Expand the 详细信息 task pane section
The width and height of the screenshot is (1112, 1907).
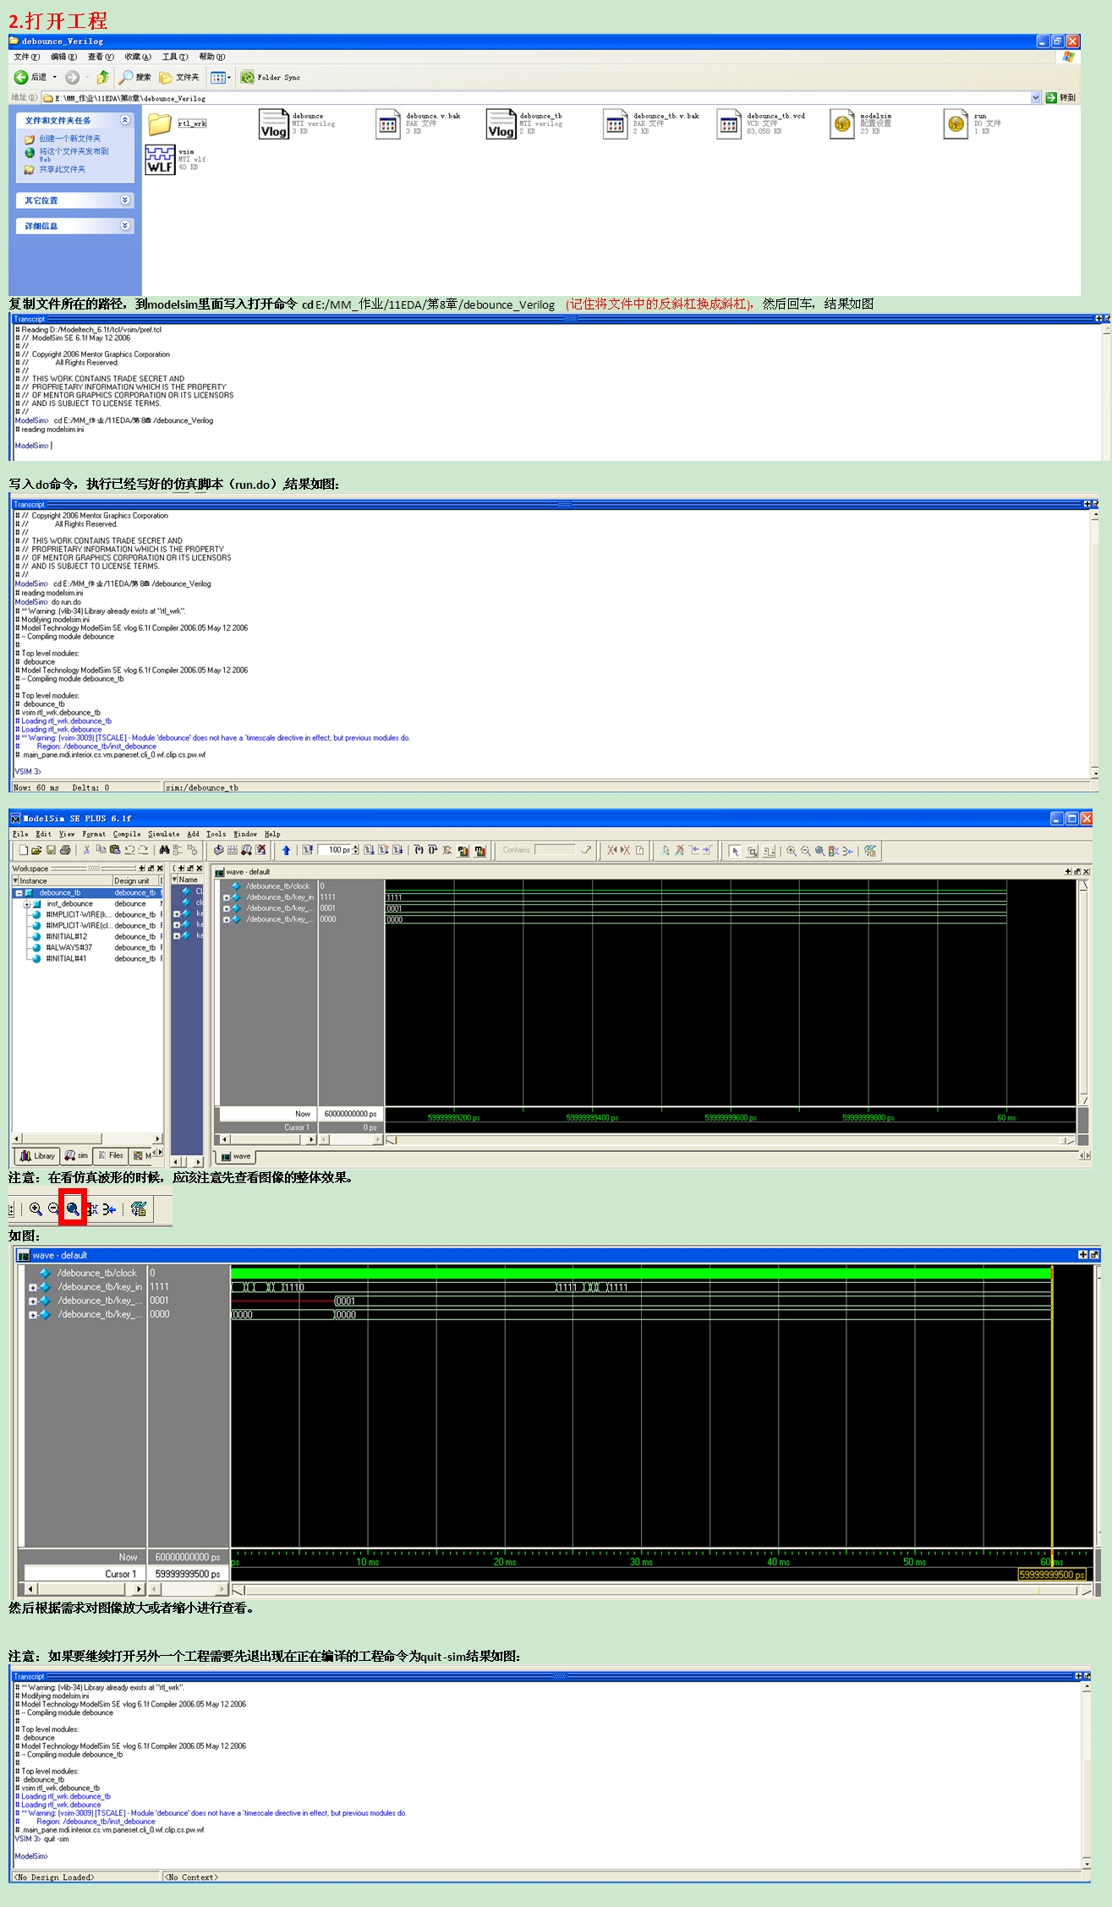[x=125, y=226]
